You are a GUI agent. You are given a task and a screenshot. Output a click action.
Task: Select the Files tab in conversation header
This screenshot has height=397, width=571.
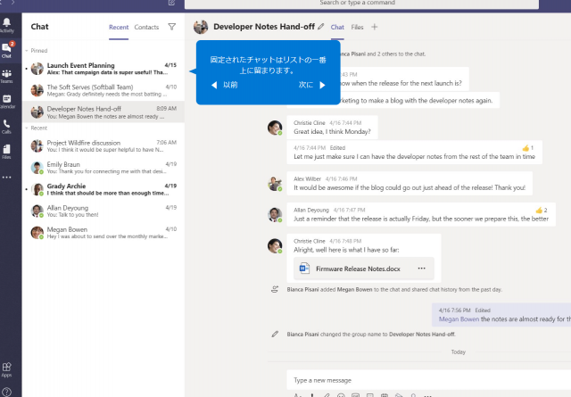click(357, 28)
